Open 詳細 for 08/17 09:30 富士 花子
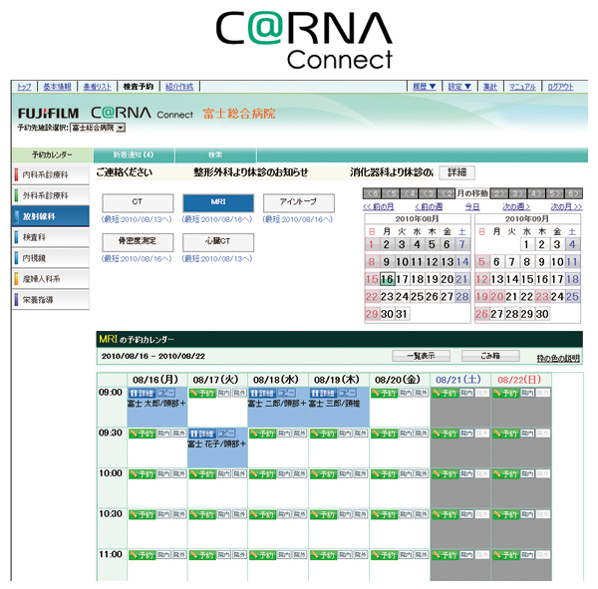 202,434
